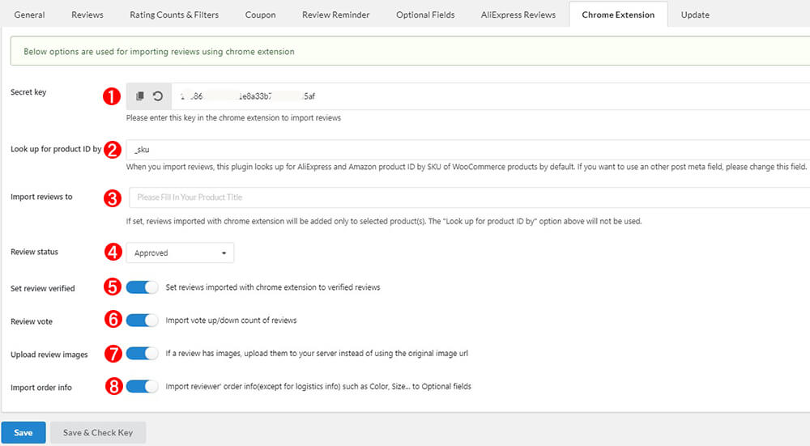This screenshot has height=446, width=810.
Task: Click the Import reviews to product field
Action: point(462,198)
